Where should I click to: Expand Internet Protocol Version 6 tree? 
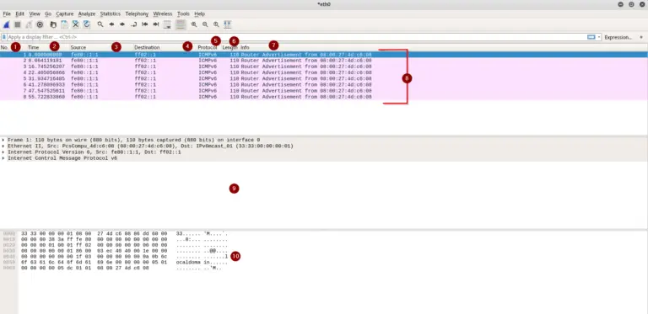[3, 152]
